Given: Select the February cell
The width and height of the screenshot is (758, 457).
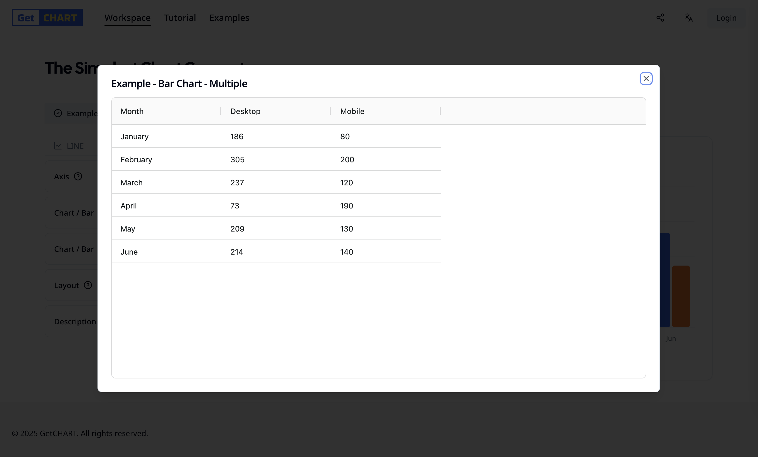Looking at the screenshot, I should pyautogui.click(x=166, y=159).
